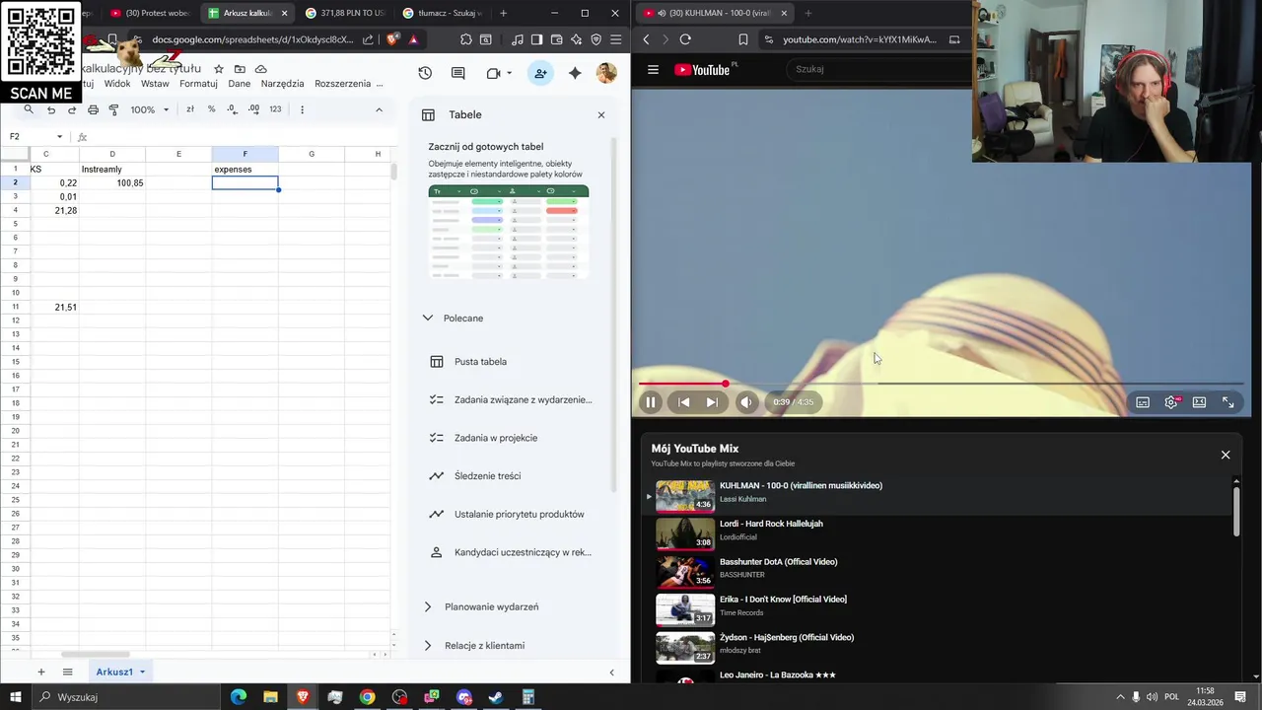
Task: Open Windows Start menu
Action: (x=16, y=697)
